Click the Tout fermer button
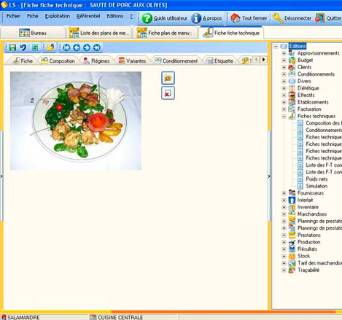Image resolution: width=342 pixels, height=320 pixels. 249,18
